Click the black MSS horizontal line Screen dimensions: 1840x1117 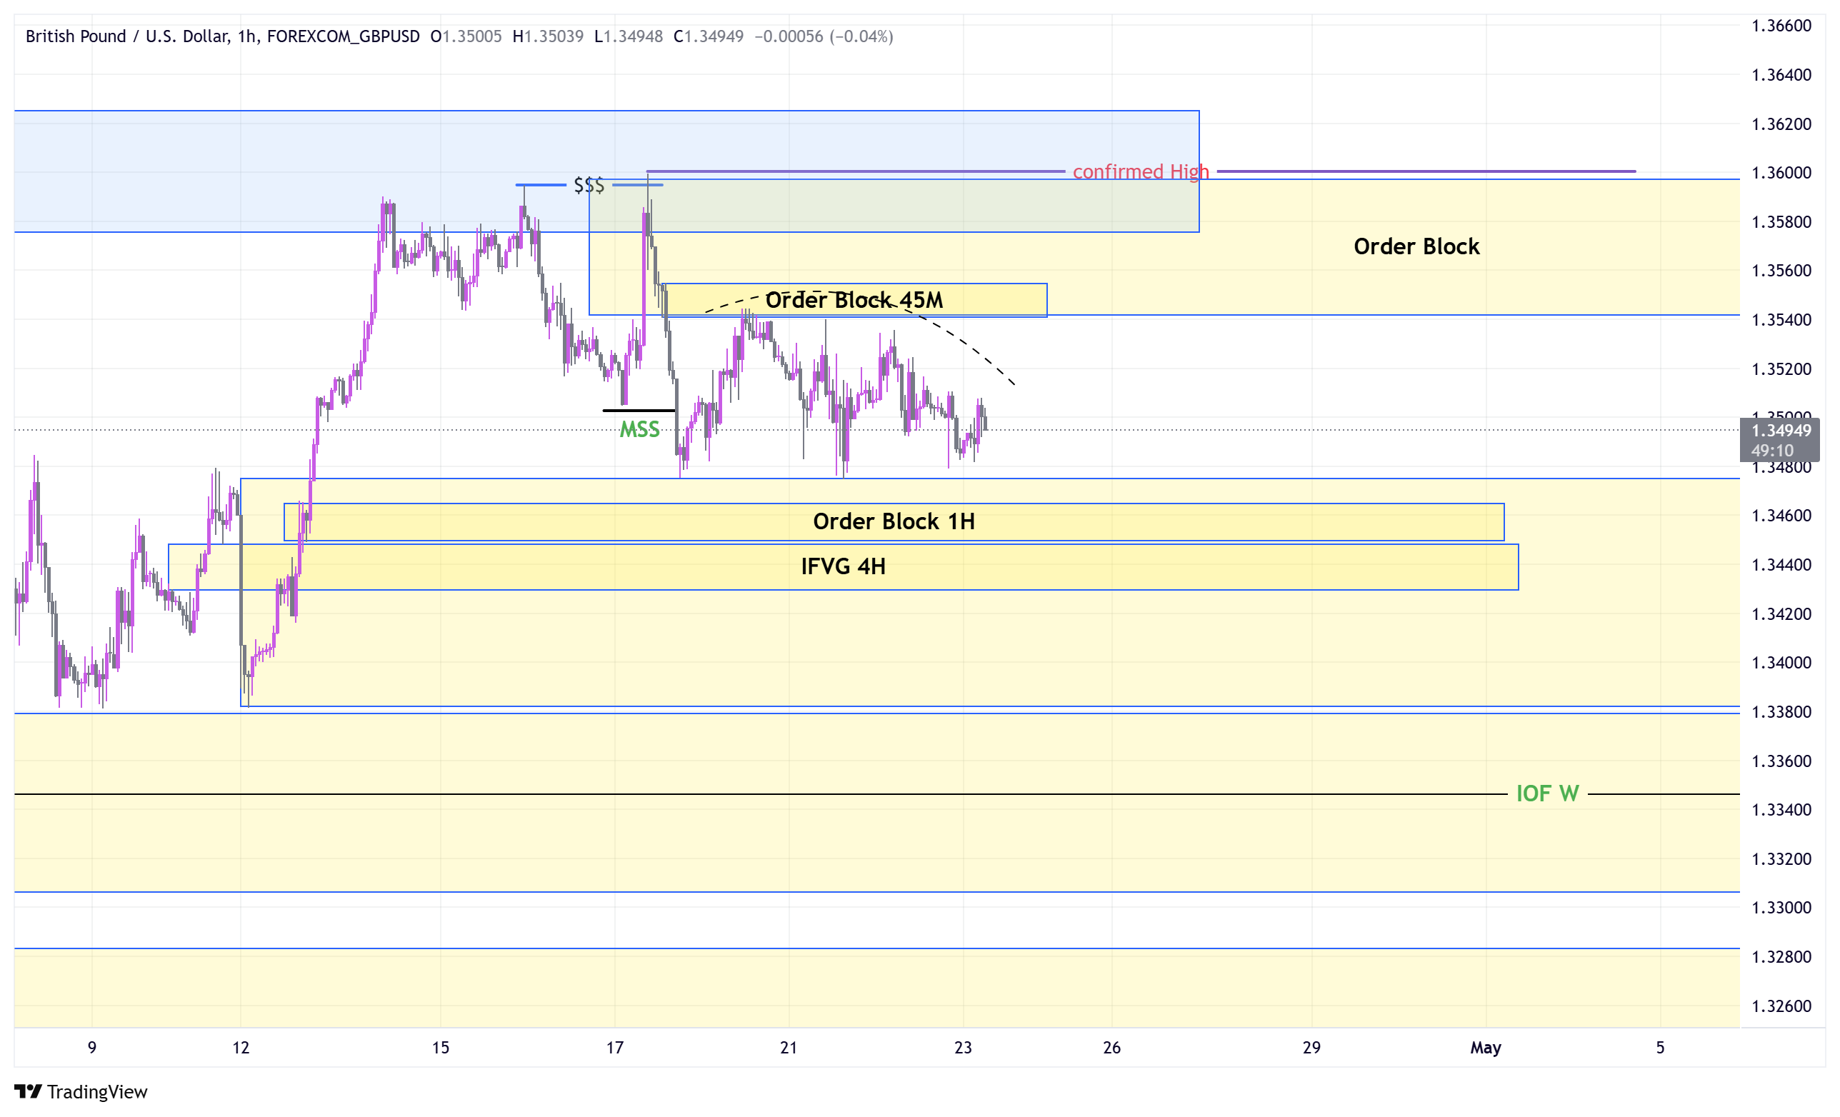pyautogui.click(x=639, y=411)
